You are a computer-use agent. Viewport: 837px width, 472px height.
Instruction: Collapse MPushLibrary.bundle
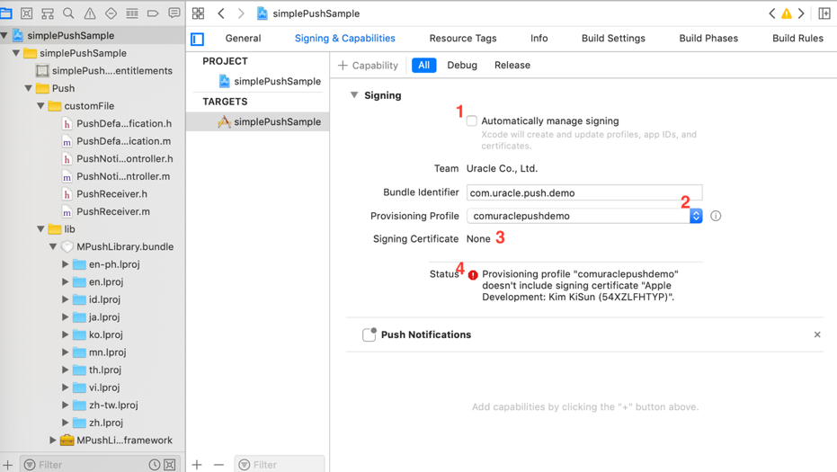point(53,246)
